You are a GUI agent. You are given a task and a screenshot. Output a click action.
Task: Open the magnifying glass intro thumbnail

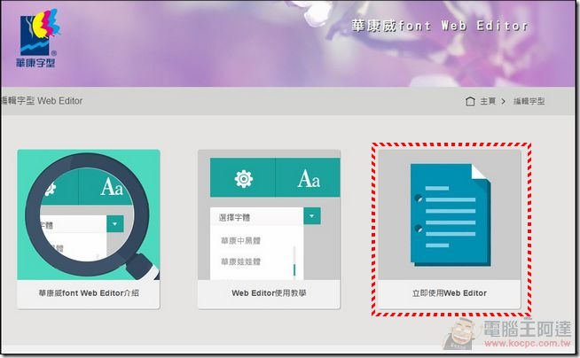click(x=89, y=214)
